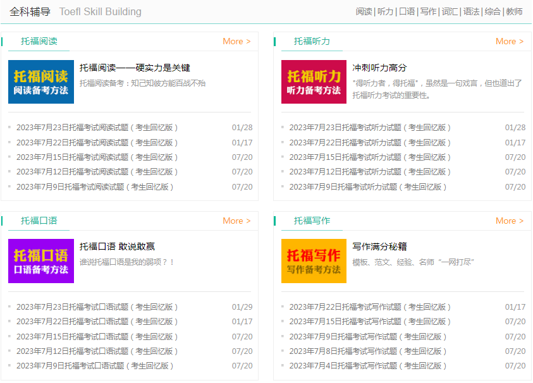Open 2023年7月12日托福考试听力试题

pyautogui.click(x=370, y=172)
